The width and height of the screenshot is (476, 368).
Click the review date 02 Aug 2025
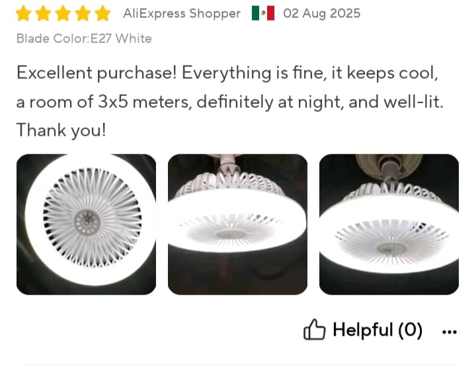click(x=322, y=14)
